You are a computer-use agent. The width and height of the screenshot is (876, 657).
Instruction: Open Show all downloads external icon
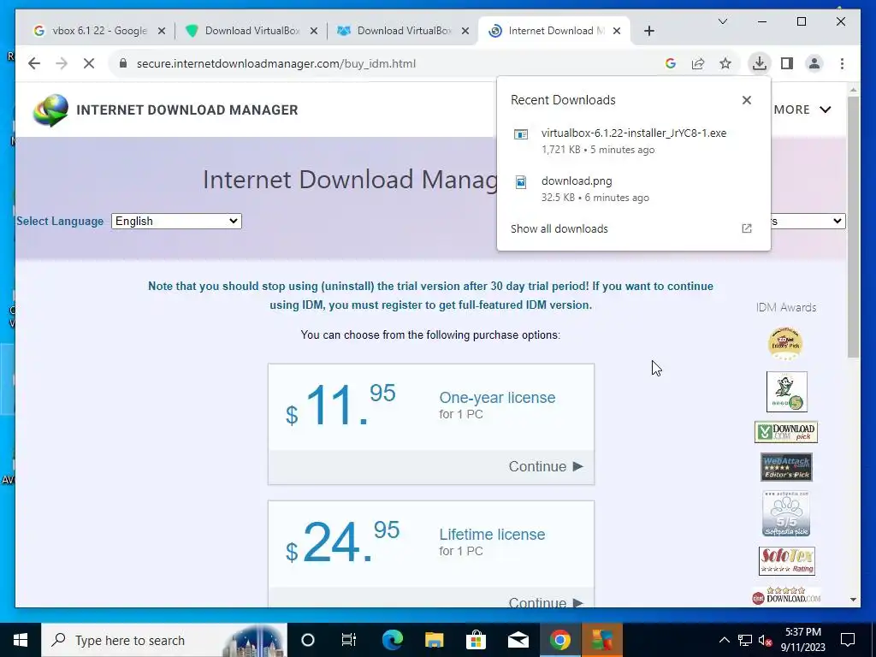746,228
